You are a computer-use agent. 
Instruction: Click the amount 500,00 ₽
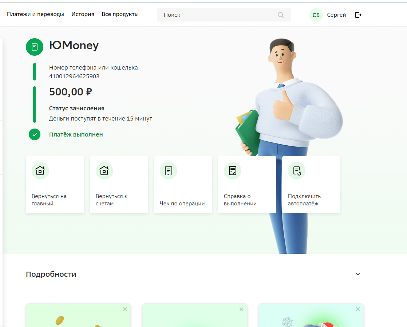71,92
